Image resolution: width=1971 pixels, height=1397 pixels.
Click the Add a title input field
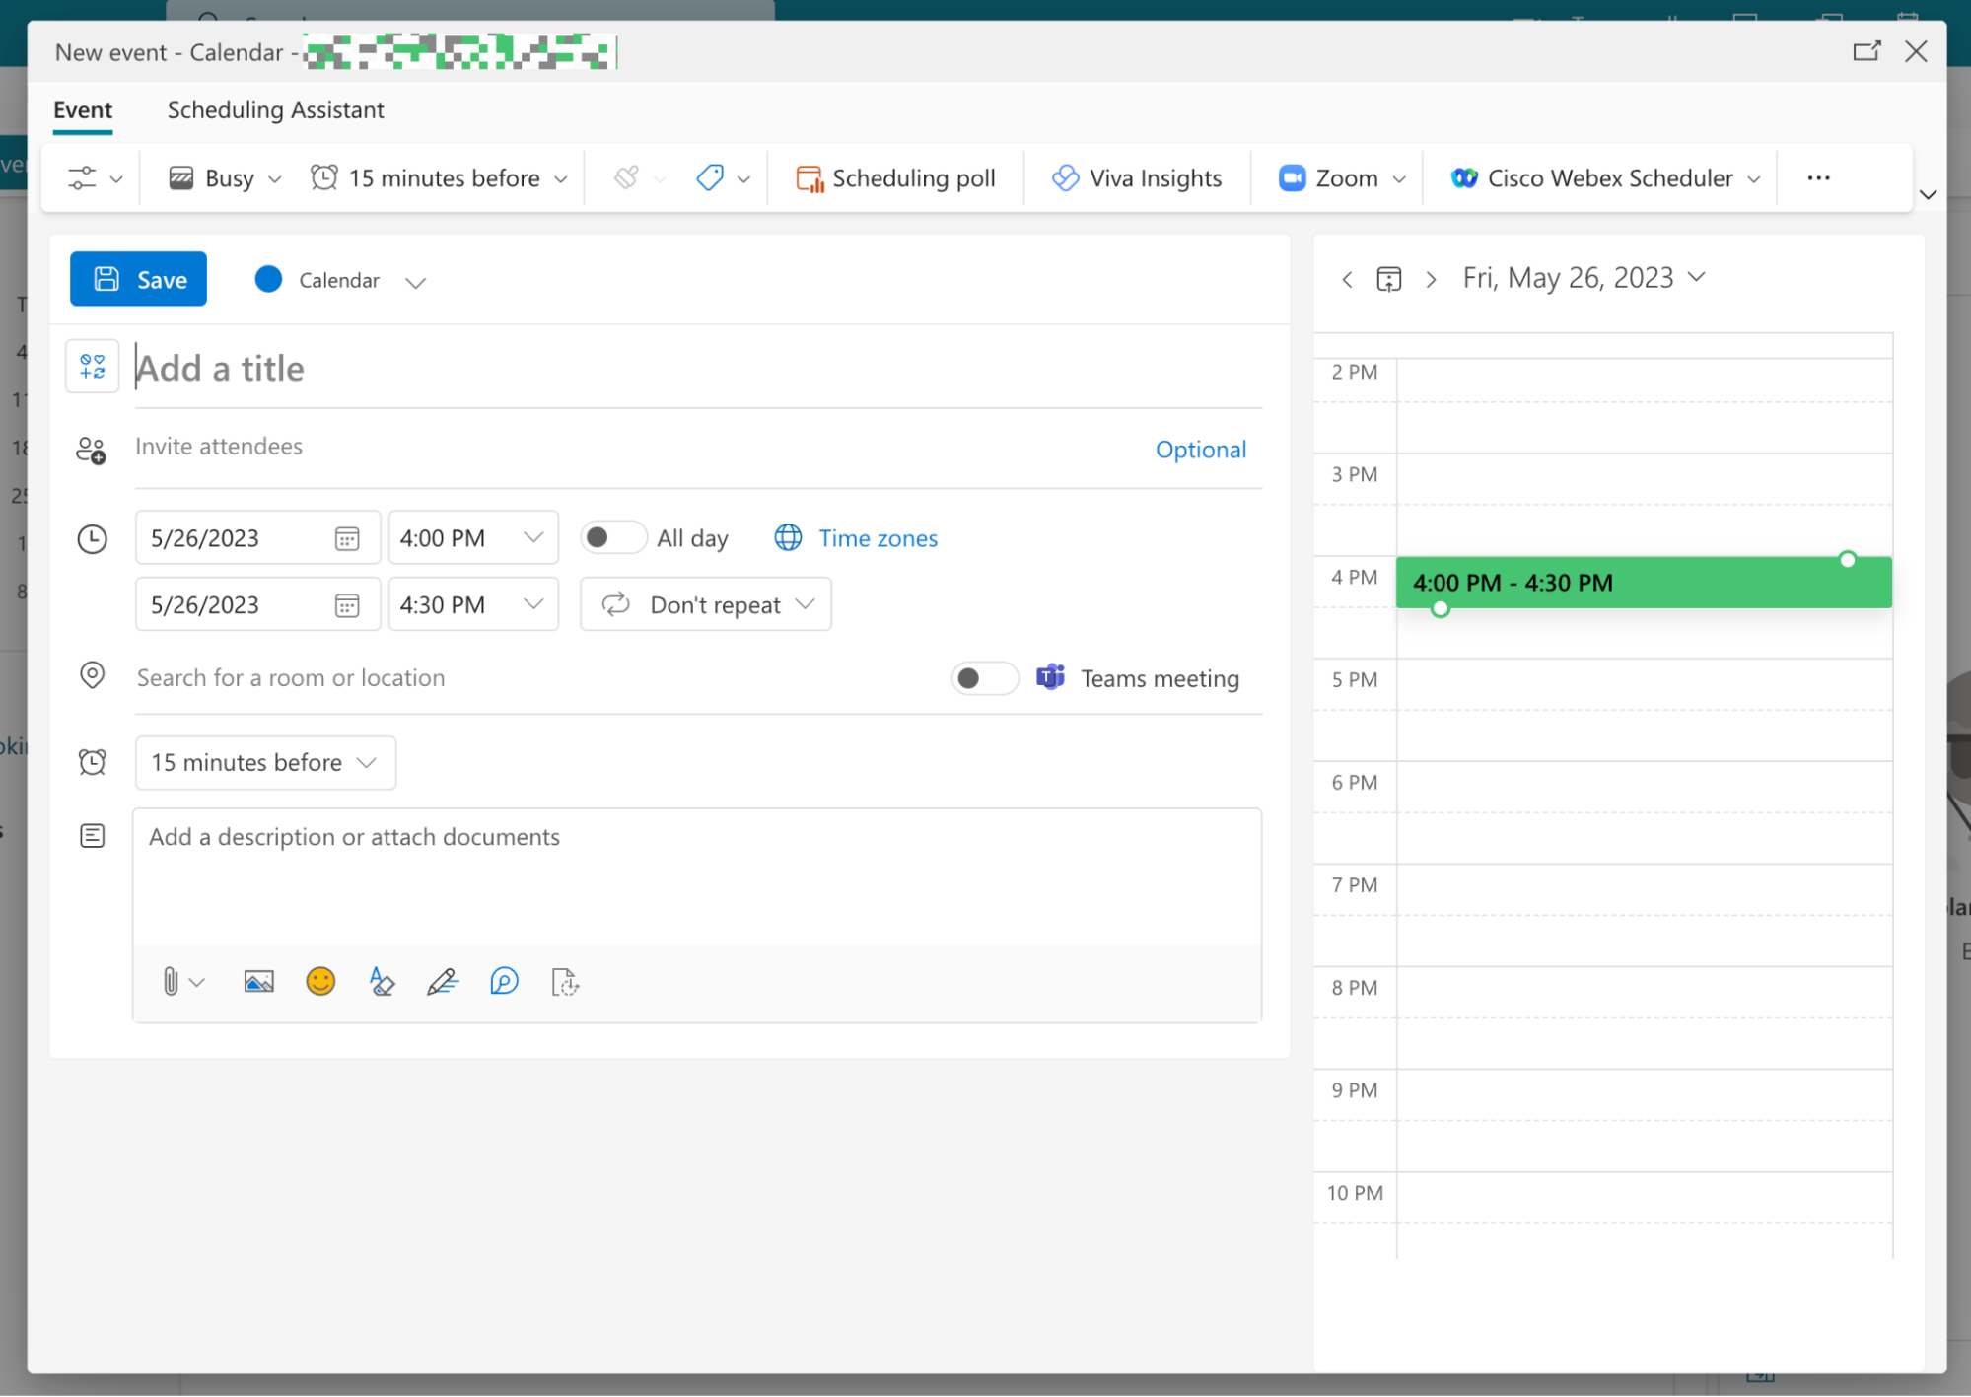coord(695,368)
